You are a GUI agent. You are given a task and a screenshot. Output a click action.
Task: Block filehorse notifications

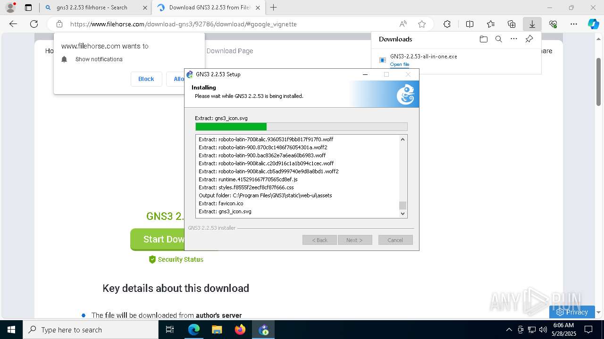click(146, 79)
